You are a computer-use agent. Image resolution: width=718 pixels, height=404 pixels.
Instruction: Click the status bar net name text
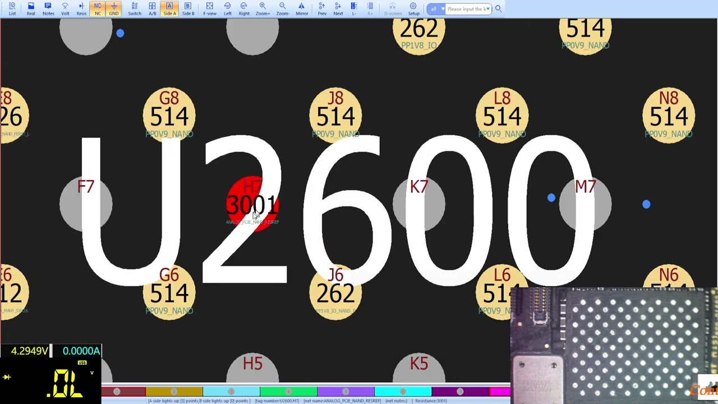point(342,401)
